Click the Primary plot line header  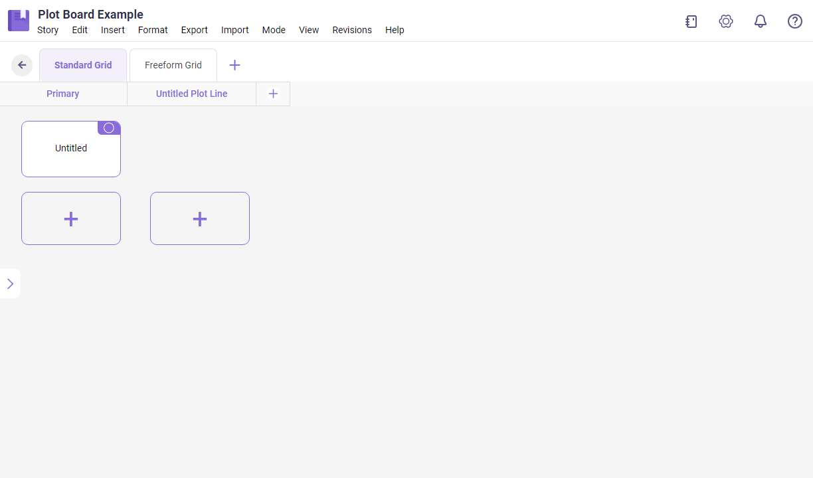click(63, 94)
